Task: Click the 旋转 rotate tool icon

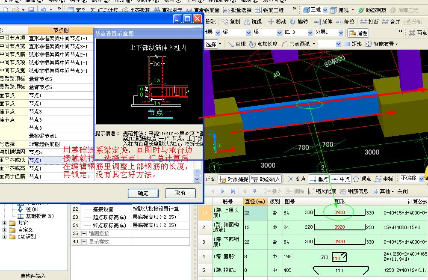Action: [x=292, y=21]
